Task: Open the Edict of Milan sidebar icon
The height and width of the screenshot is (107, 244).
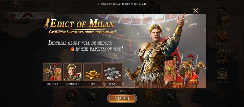Action: [x=222, y=75]
